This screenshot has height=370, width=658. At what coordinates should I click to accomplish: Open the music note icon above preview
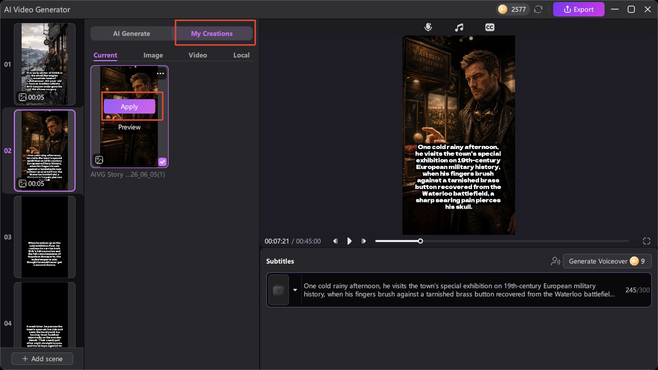point(459,27)
